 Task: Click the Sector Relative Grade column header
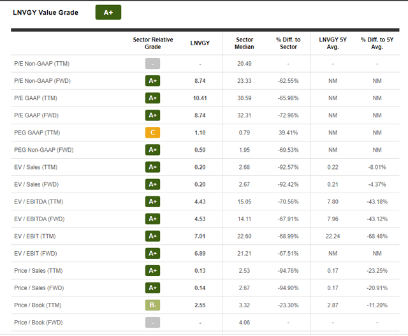pos(152,43)
